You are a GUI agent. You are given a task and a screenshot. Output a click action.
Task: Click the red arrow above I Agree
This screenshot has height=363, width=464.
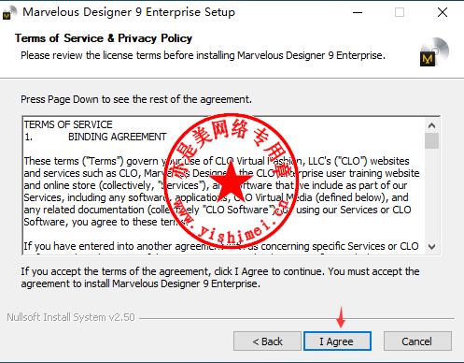[x=341, y=317]
